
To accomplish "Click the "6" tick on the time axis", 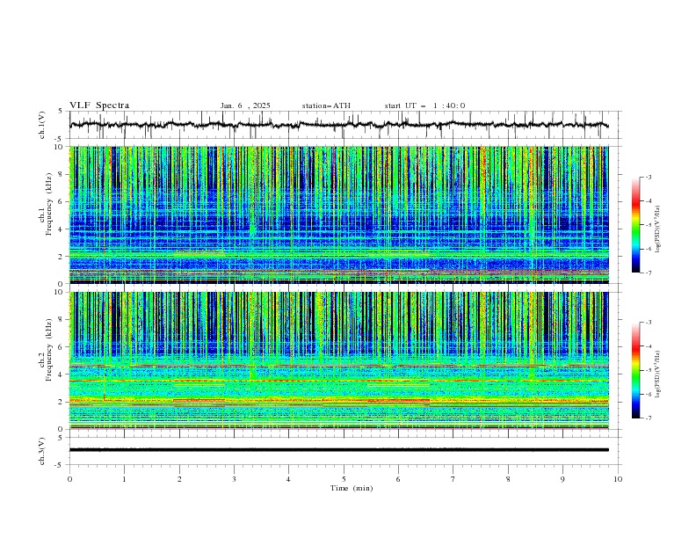I will [x=398, y=479].
